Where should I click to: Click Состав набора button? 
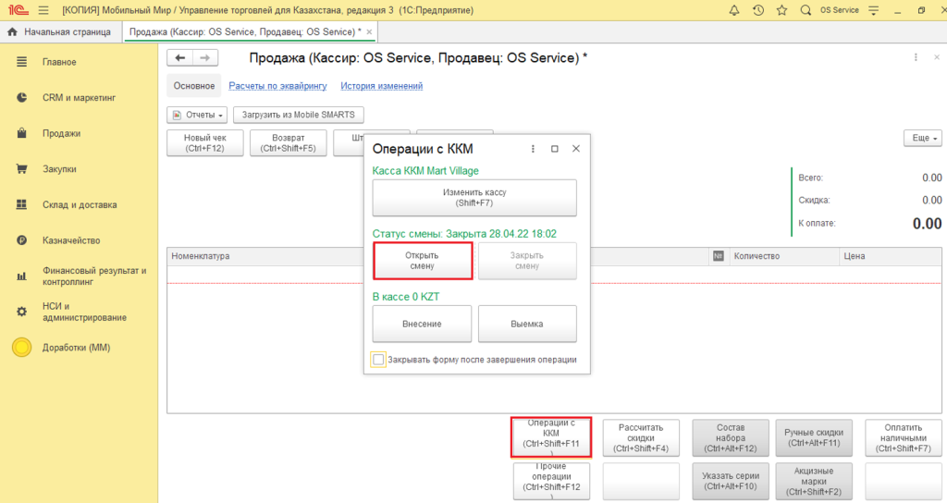pos(731,437)
